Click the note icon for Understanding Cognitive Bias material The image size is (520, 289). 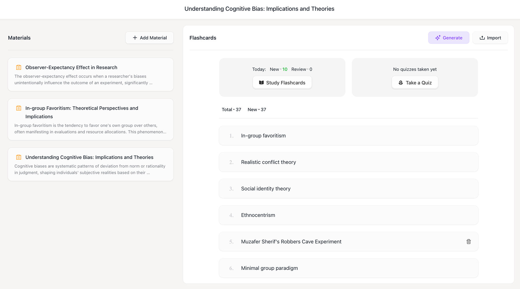click(x=19, y=157)
